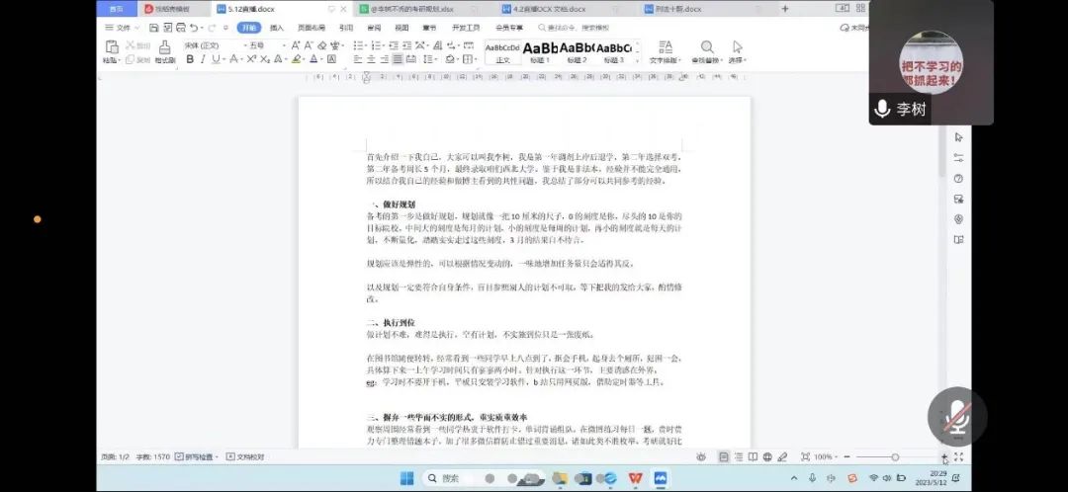Viewport: 1068px width, 492px height.
Task: Click the Undo arrow in quick toolbar
Action: 197,28
